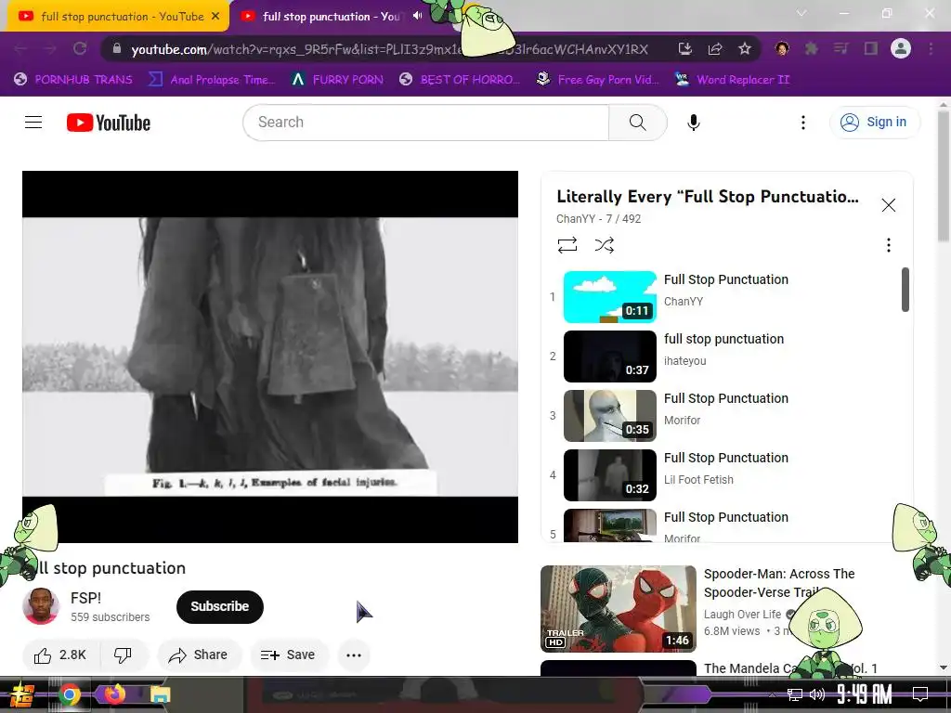
Task: Open the playlist title link
Action: (708, 197)
